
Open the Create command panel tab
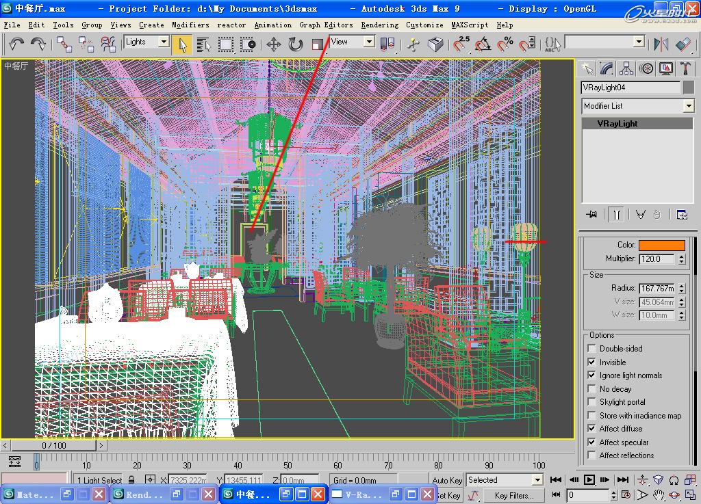[587, 69]
